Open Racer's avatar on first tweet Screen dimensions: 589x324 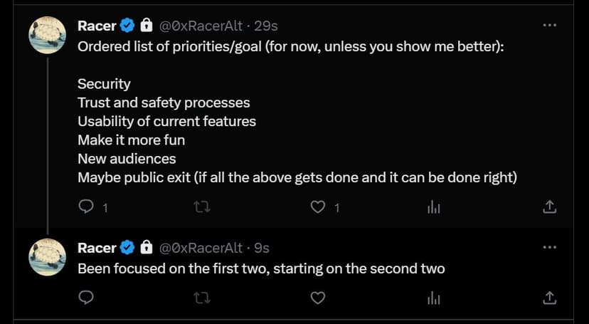48,35
